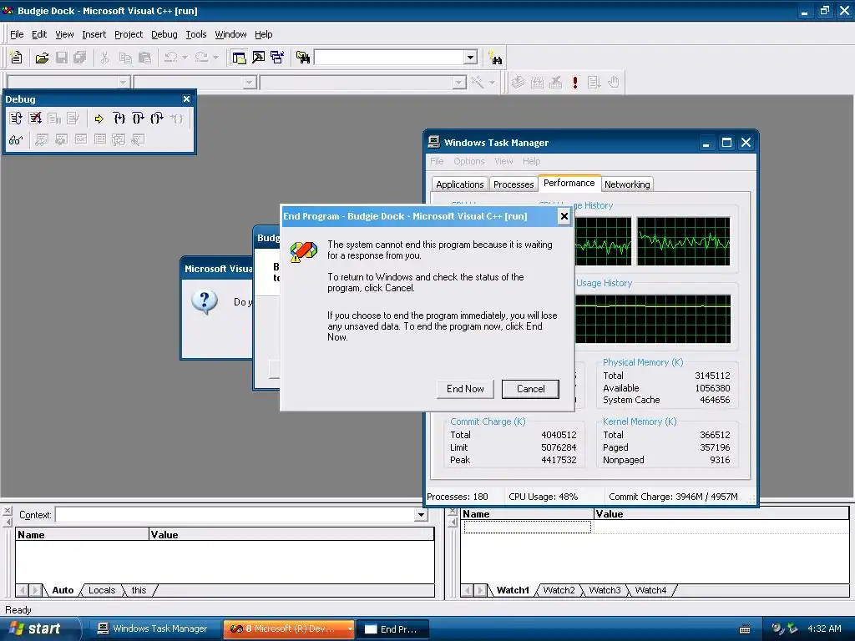The height and width of the screenshot is (641, 855).
Task: Click the Insert/Remove Breakpoint hand icon
Action: pyautogui.click(x=614, y=83)
